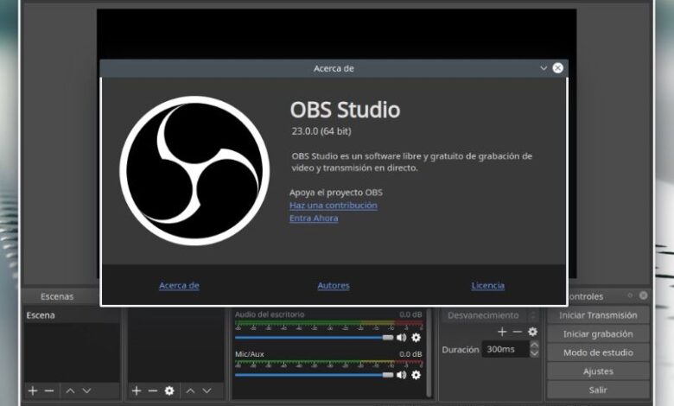Screen dimensions: 674x406
Task: Click the Mic/Aux label
Action: (250, 354)
